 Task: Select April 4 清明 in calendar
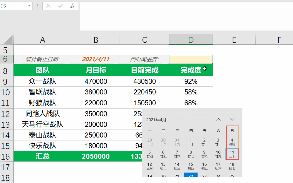tap(232, 142)
